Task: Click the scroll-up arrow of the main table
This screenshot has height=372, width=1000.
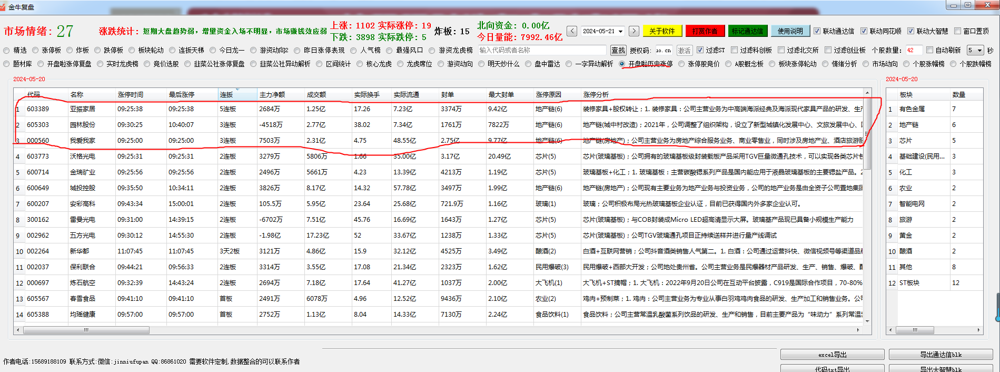Action: 867,93
